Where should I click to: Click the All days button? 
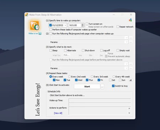[130, 80]
